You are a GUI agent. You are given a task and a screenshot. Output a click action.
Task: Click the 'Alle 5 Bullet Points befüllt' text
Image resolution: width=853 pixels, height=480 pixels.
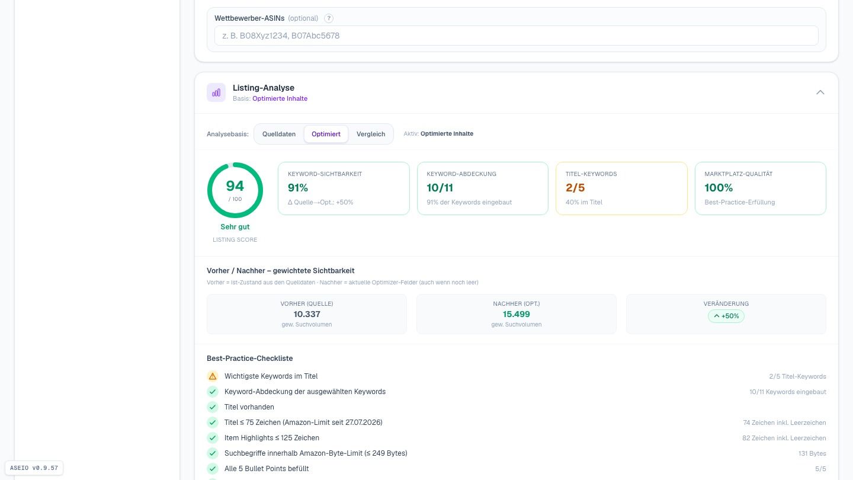coord(267,469)
